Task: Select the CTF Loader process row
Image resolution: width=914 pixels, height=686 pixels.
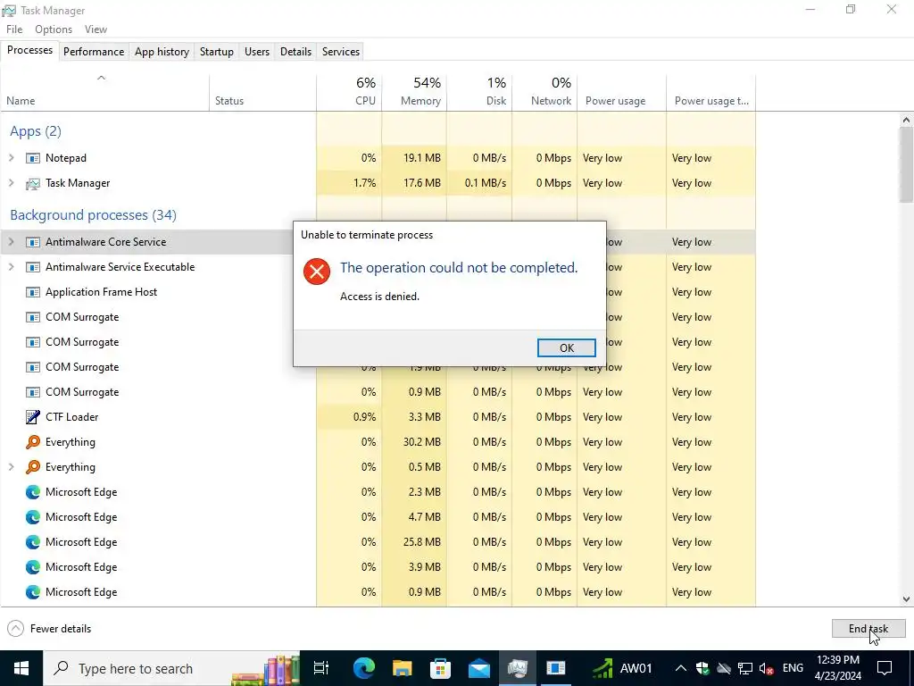Action: coord(378,417)
